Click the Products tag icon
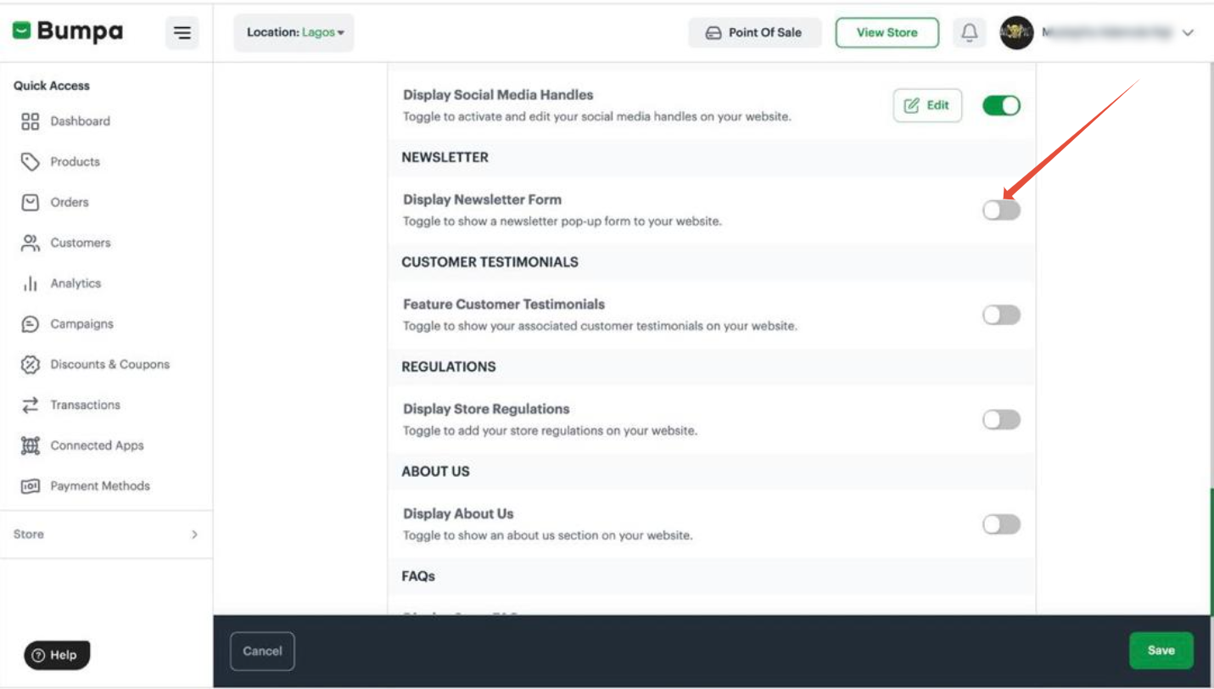The width and height of the screenshot is (1214, 689). coord(31,162)
